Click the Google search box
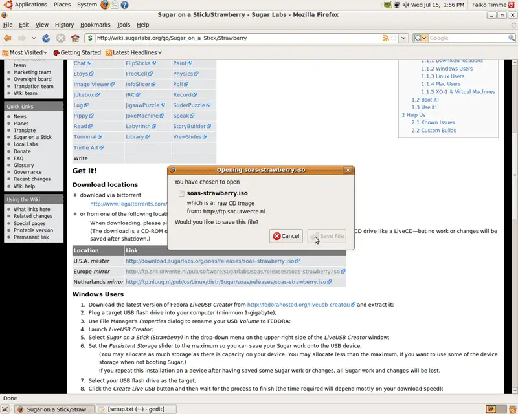The height and width of the screenshot is (414, 518). coord(467,38)
